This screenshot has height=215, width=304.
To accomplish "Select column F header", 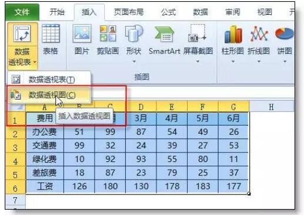I will tap(203, 107).
